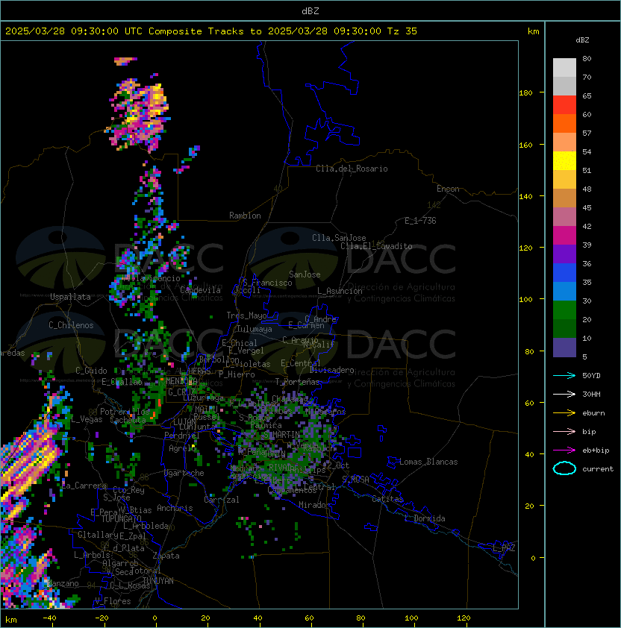Click the bip pink arrow legend icon
This screenshot has width=621, height=628.
click(564, 431)
